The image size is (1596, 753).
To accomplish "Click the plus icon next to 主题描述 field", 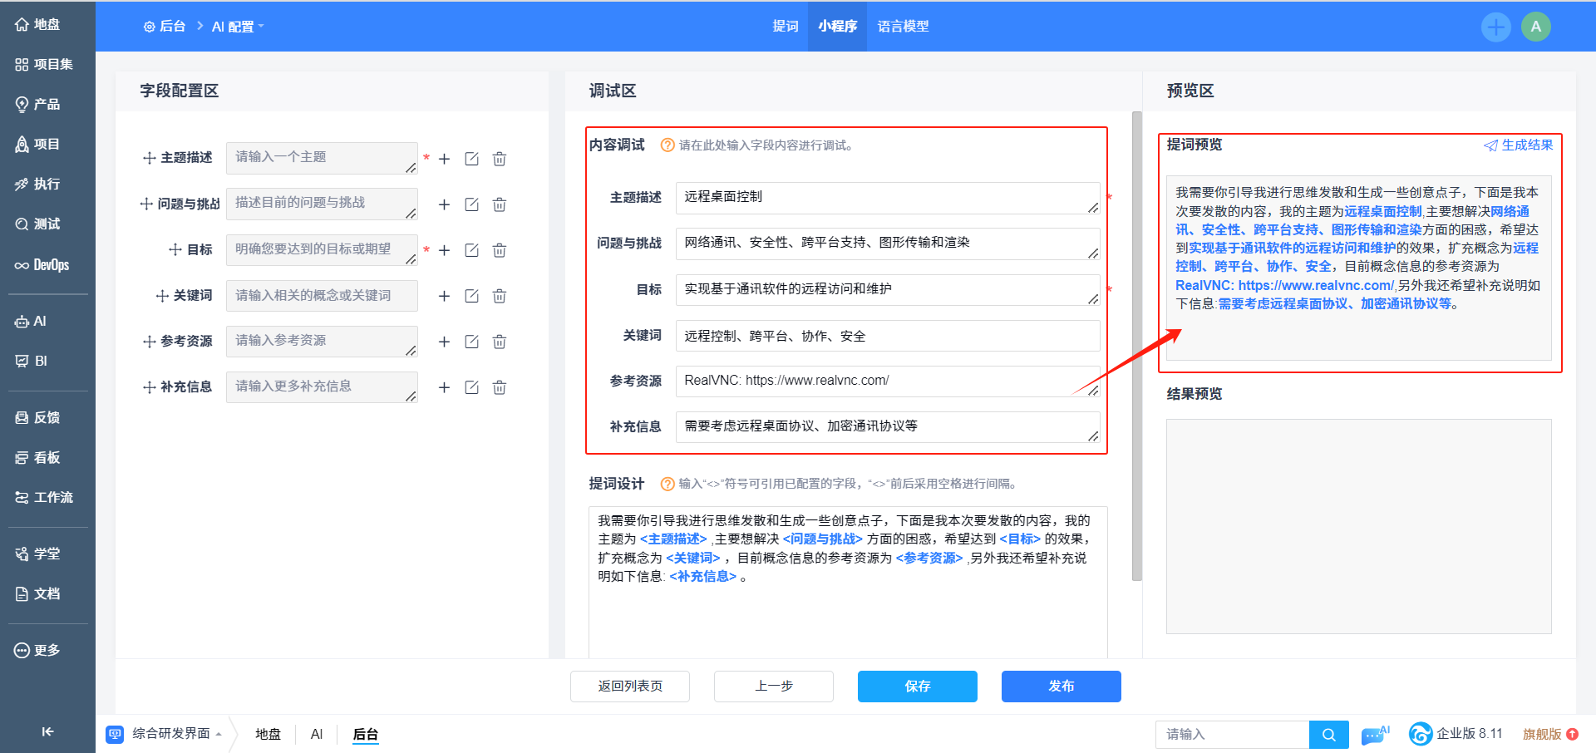I will (444, 159).
